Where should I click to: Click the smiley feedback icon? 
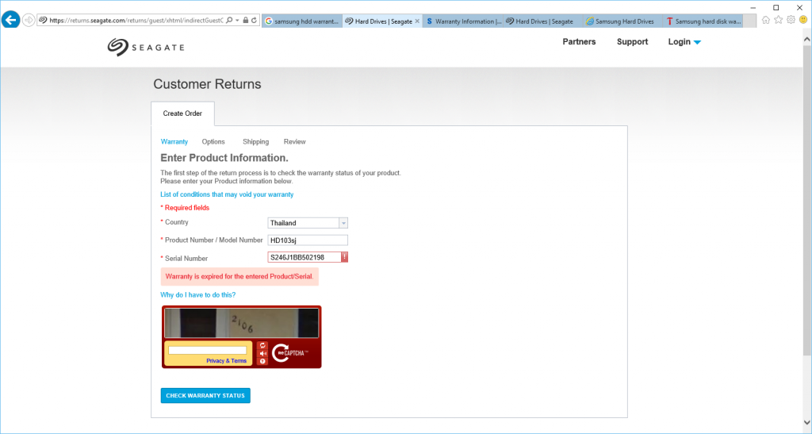tap(803, 20)
